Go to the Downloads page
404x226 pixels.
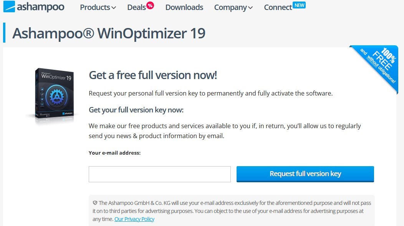[184, 7]
